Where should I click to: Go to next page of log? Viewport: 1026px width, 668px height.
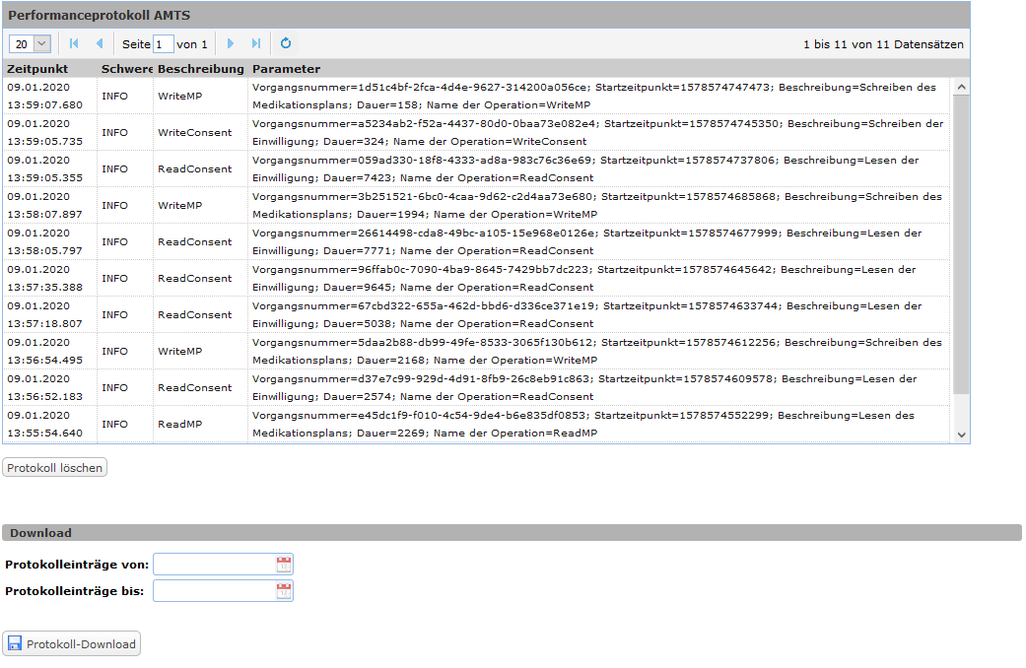click(231, 43)
